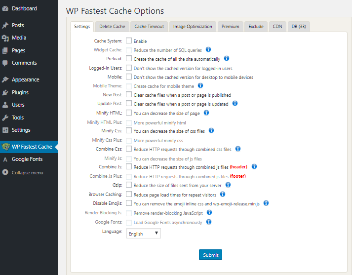Image resolution: width=352 pixels, height=275 pixels.
Task: Click the Posts pushpin icon
Action: [x=5, y=25]
